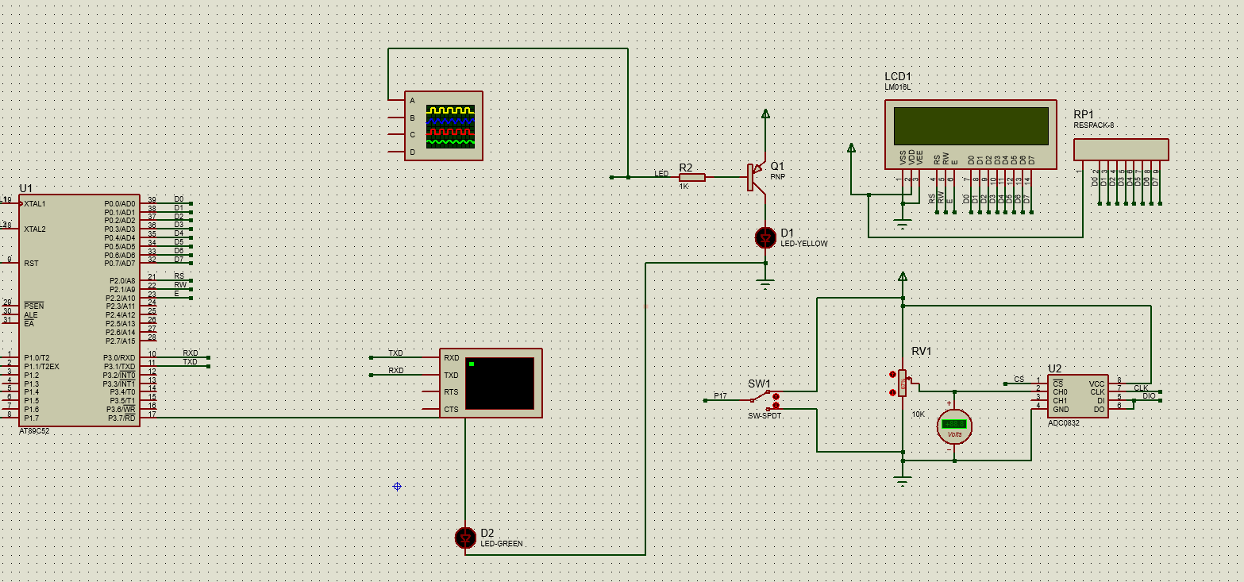This screenshot has width=1244, height=582.
Task: Select the RP1 resistor pack component
Action: (1121, 149)
